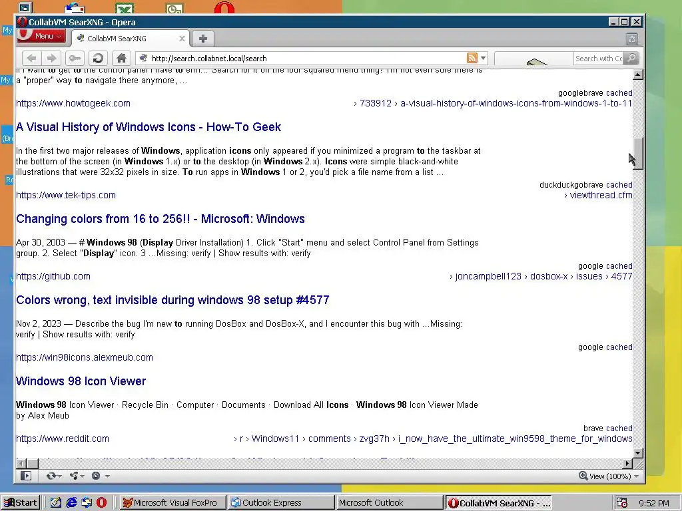The width and height of the screenshot is (682, 511).
Task: Click the task scheduler tray icon
Action: (622, 503)
